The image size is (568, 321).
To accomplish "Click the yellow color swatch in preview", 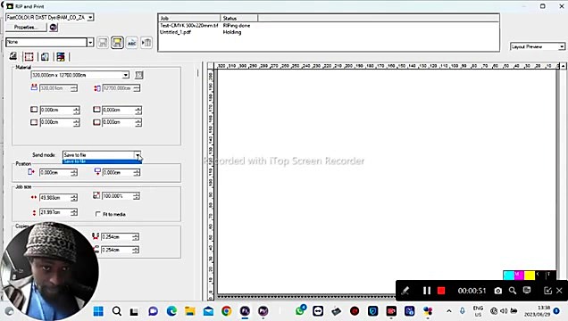I will coord(530,276).
